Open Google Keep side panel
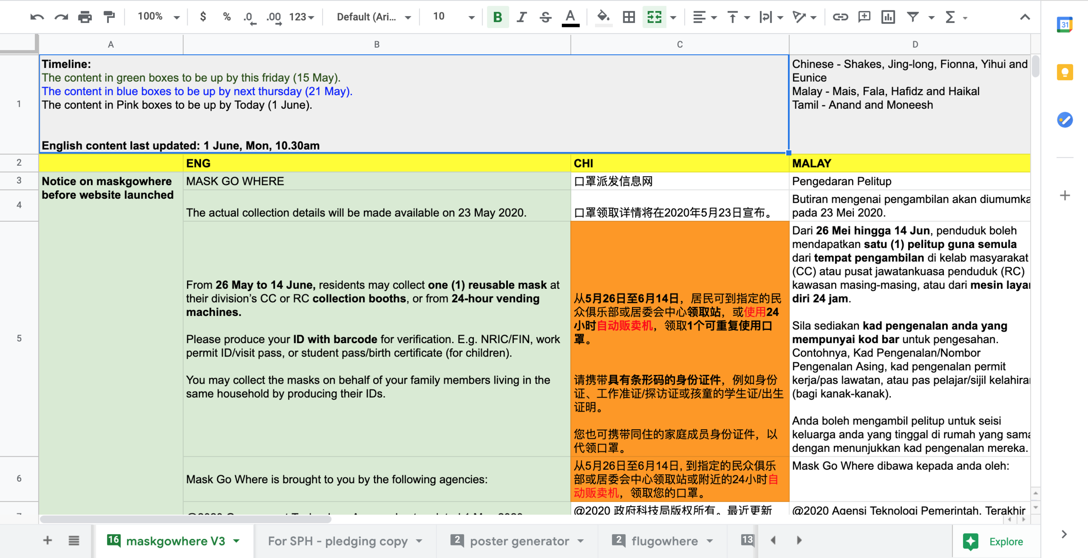 click(1064, 72)
